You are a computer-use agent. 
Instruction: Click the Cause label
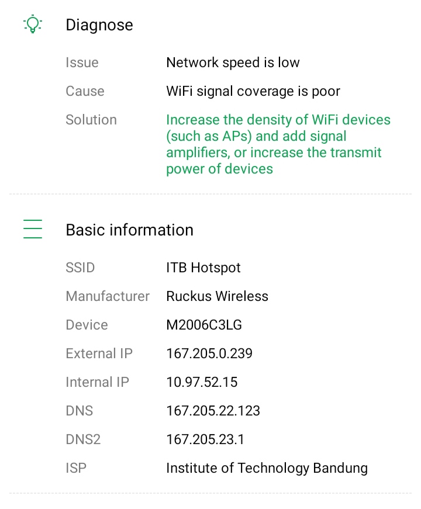[85, 91]
